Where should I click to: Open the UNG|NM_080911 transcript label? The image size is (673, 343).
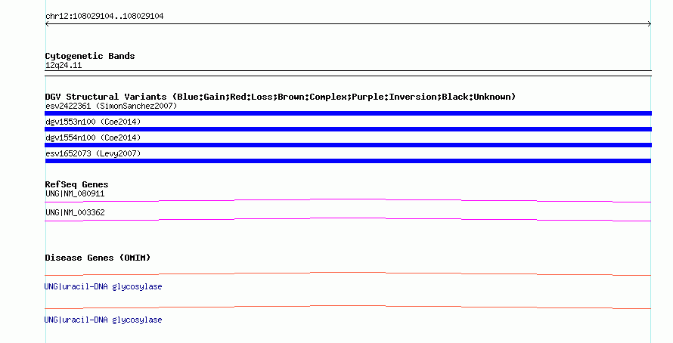75,194
